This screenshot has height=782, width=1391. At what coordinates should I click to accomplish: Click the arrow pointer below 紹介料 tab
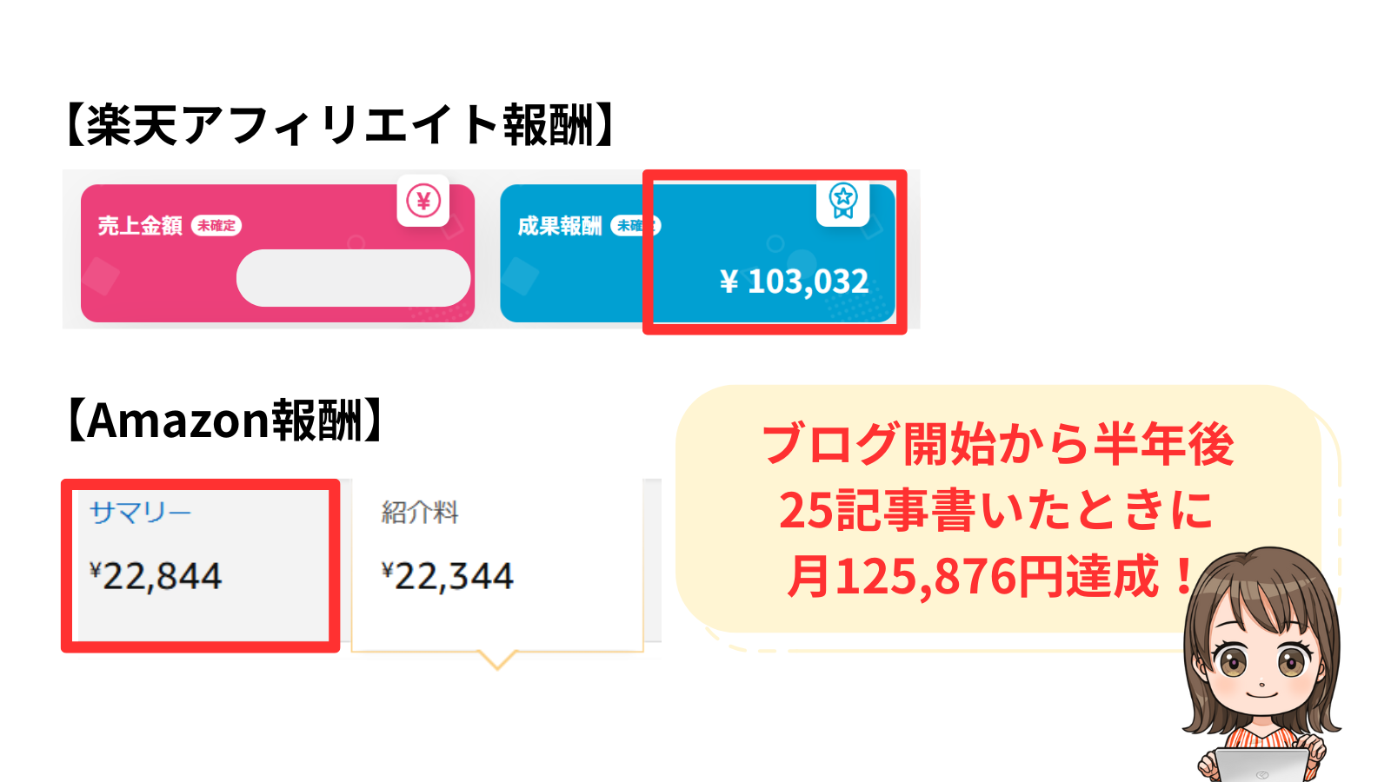point(497,659)
